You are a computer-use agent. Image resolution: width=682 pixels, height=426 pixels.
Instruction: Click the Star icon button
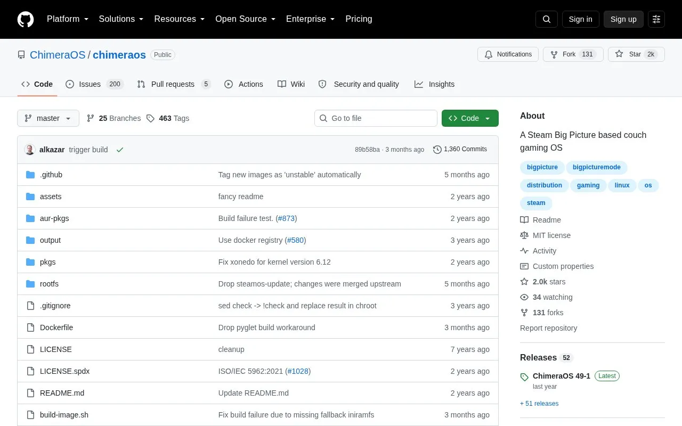point(636,54)
